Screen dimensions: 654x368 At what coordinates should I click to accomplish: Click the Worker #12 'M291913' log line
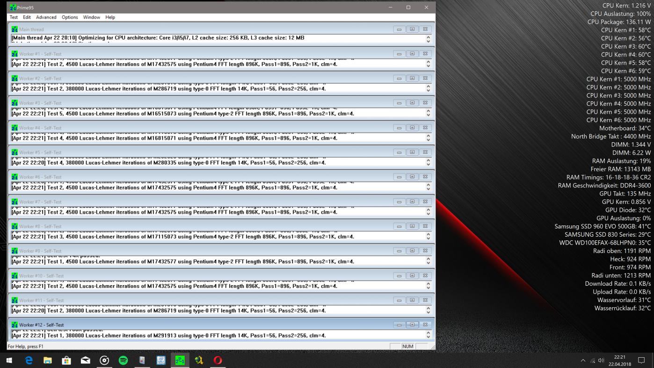coord(168,335)
